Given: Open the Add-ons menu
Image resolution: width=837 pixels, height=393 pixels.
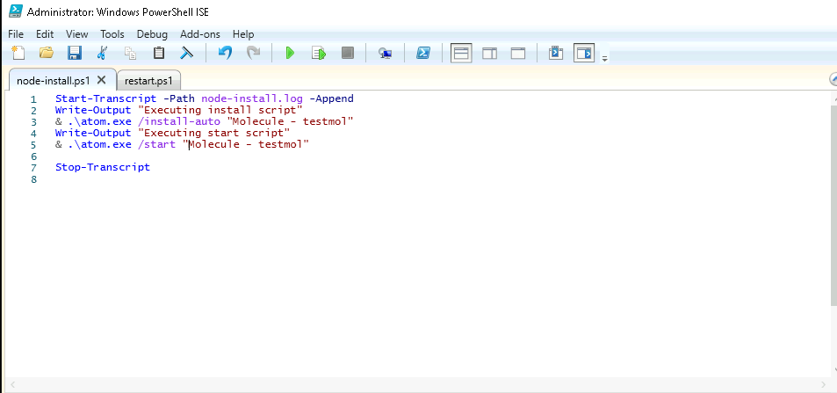Looking at the screenshot, I should tap(200, 34).
